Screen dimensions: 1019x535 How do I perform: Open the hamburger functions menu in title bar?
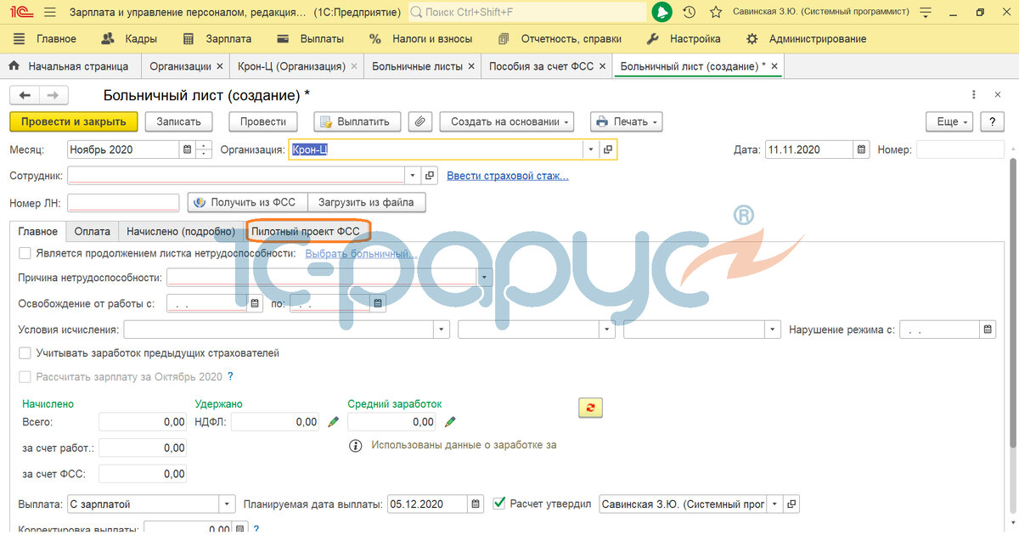pyautogui.click(x=49, y=12)
